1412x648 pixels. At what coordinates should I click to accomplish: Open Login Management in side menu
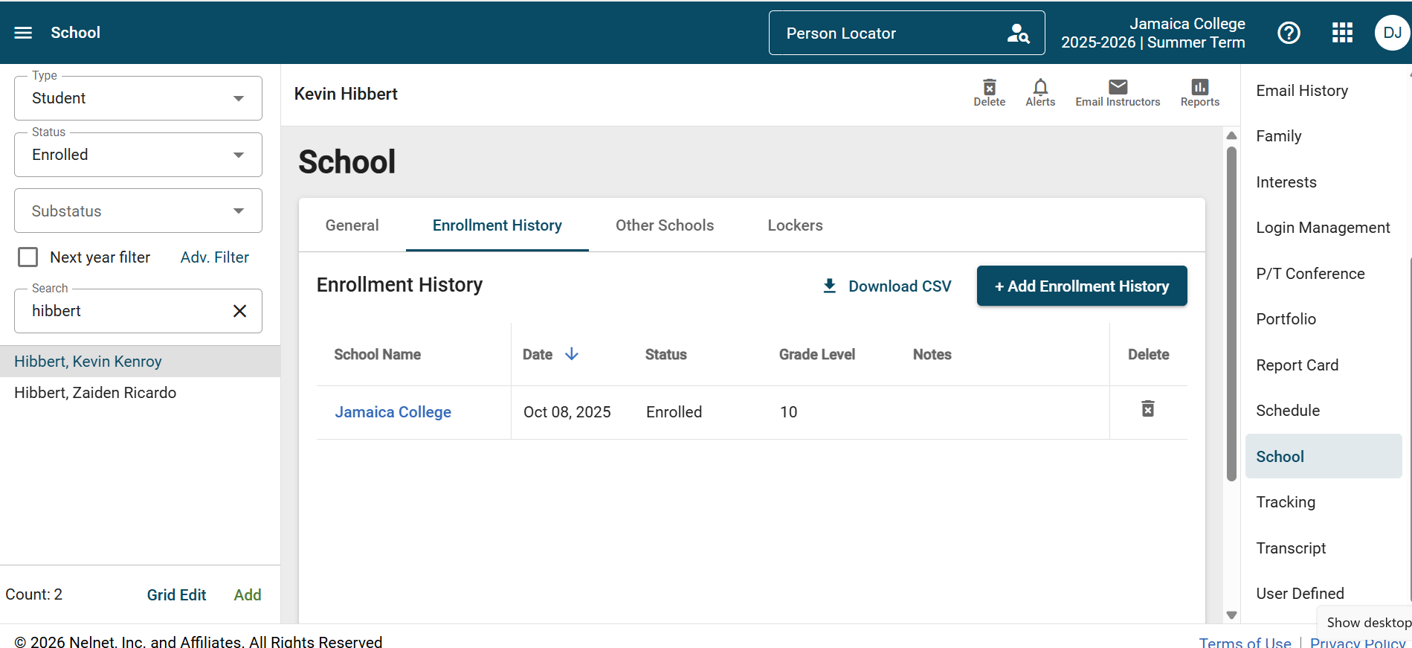(x=1324, y=228)
